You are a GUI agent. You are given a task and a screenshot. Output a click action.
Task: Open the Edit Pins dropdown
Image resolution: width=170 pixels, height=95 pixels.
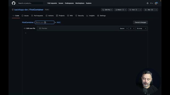coord(107,10)
